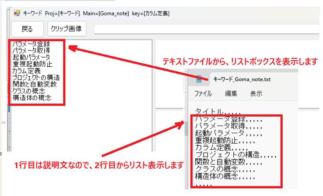Select プロジェクトの構造 in the list box
The height and width of the screenshot is (196, 323).
pos(36,78)
